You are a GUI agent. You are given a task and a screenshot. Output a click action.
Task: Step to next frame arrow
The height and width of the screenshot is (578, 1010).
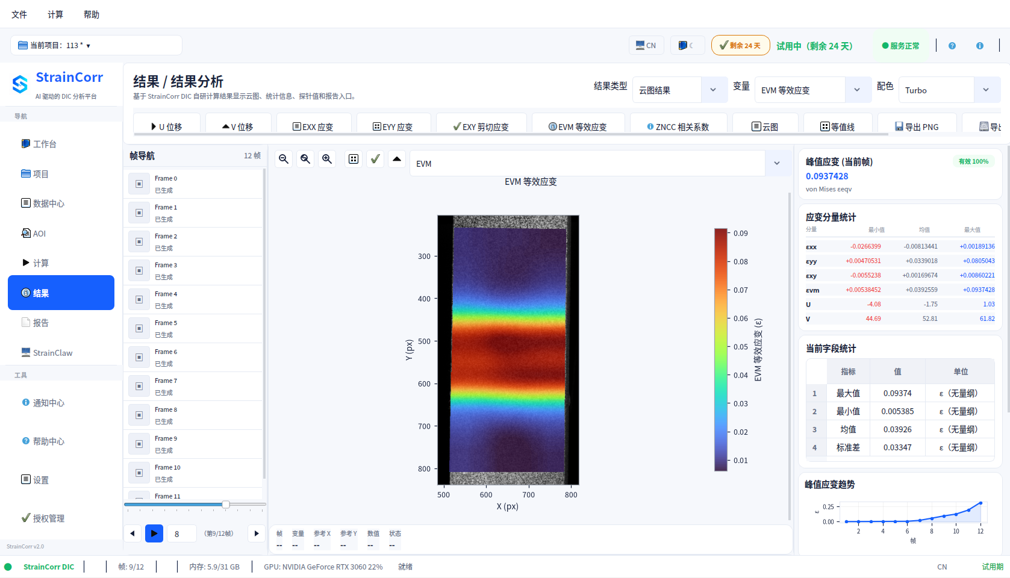pos(257,533)
